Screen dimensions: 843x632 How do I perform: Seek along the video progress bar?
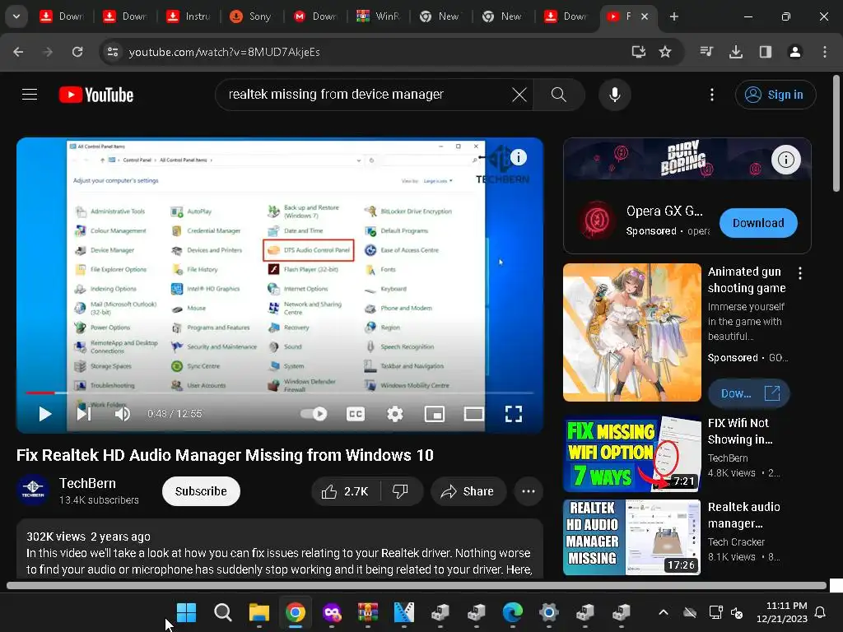click(x=280, y=393)
